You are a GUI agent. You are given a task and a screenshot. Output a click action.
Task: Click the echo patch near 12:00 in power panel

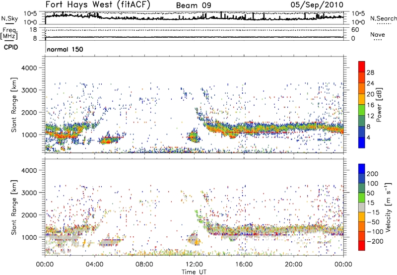194,137
